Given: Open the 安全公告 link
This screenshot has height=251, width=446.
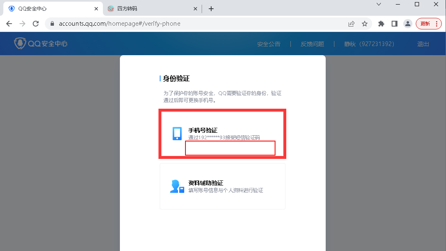Looking at the screenshot, I should [x=269, y=44].
